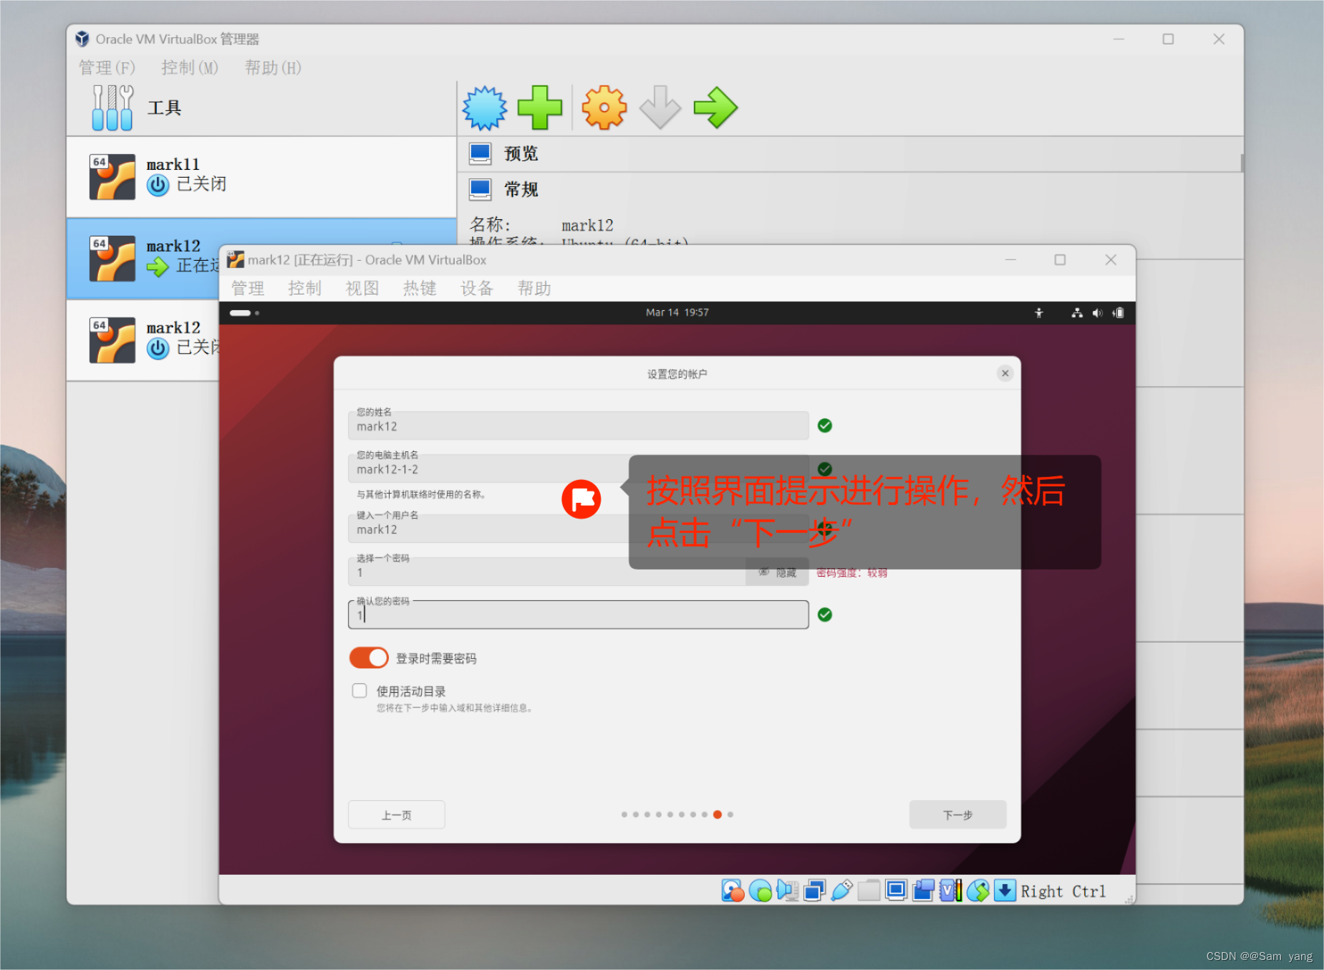The image size is (1324, 970).
Task: Open VM settings with the orange gear icon
Action: click(x=604, y=108)
